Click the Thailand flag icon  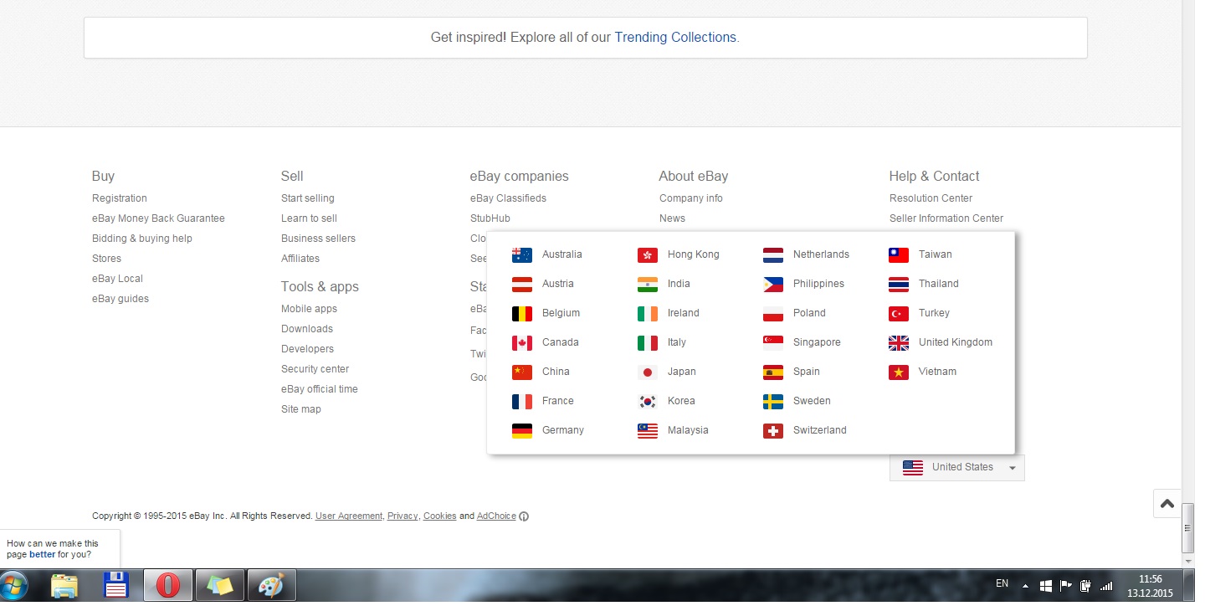pos(899,284)
